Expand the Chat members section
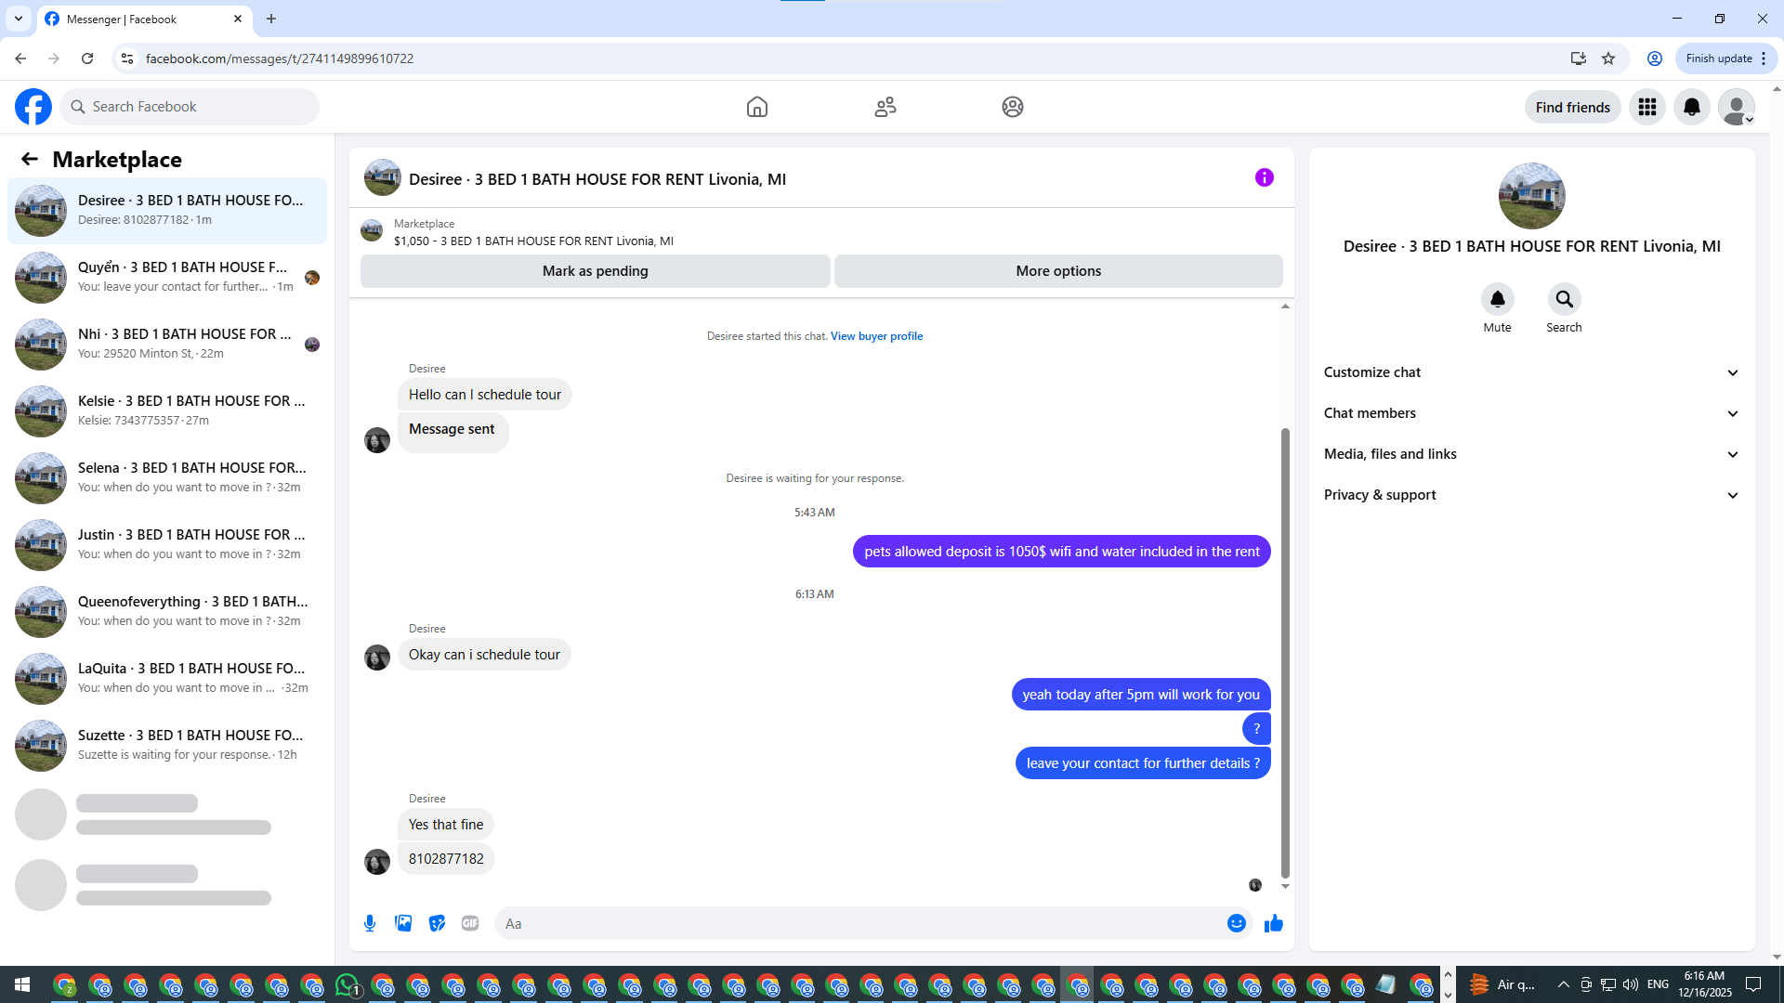 click(x=1531, y=413)
